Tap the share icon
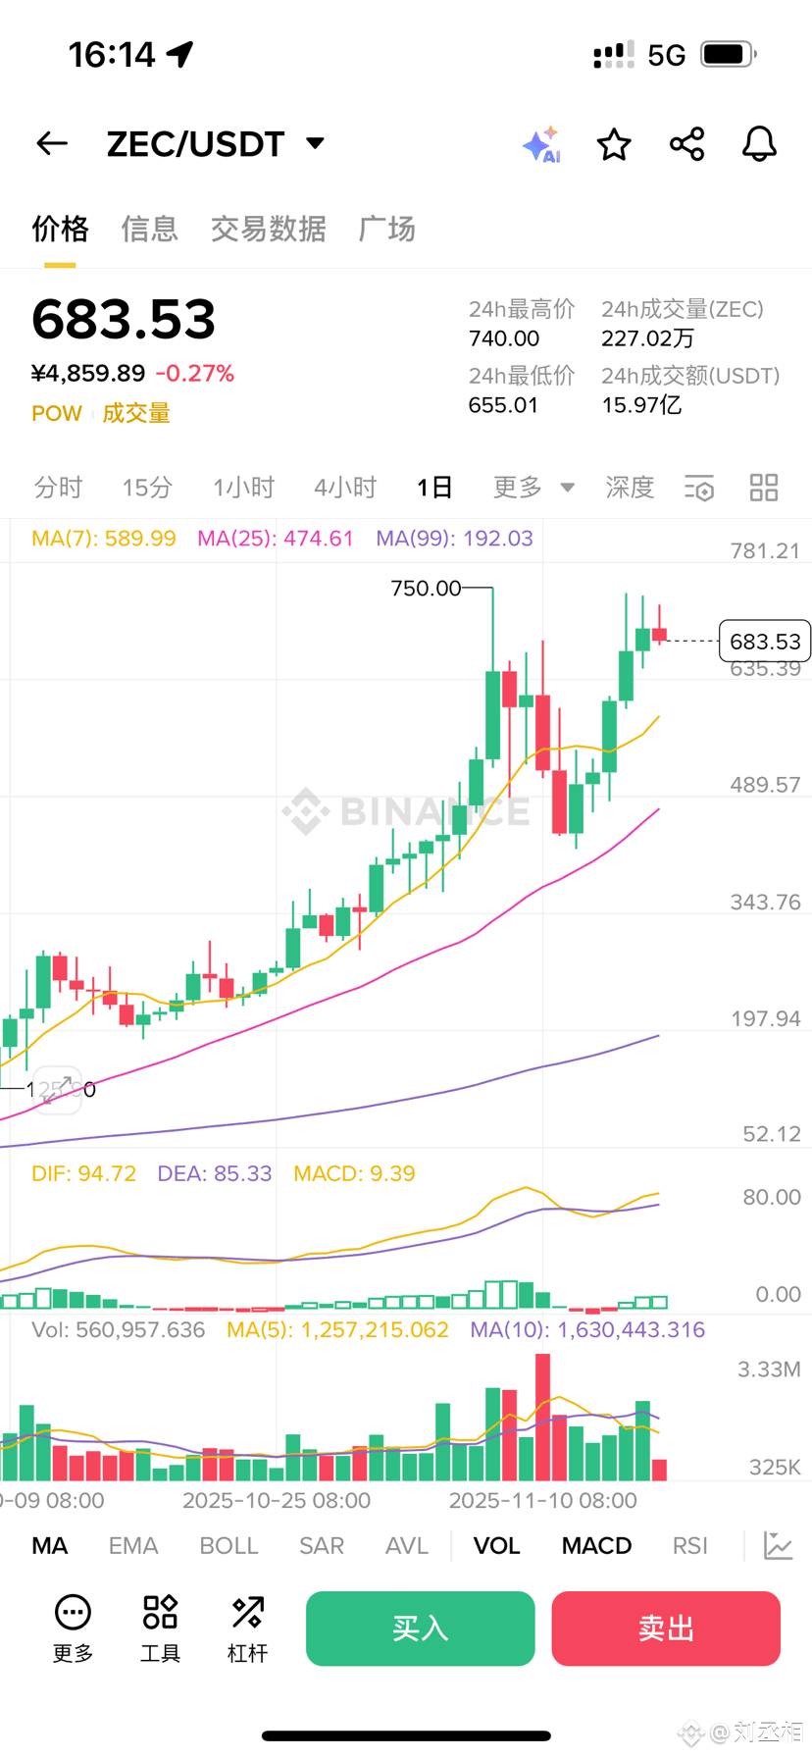Screen dimensions: 812x1758 pos(686,144)
